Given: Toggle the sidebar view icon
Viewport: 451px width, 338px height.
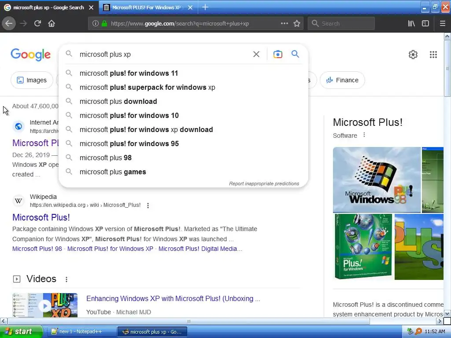Looking at the screenshot, I should pyautogui.click(x=425, y=23).
